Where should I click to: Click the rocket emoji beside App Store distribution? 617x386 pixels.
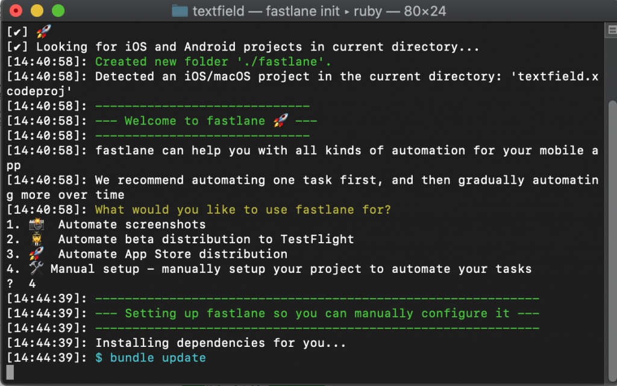point(36,254)
